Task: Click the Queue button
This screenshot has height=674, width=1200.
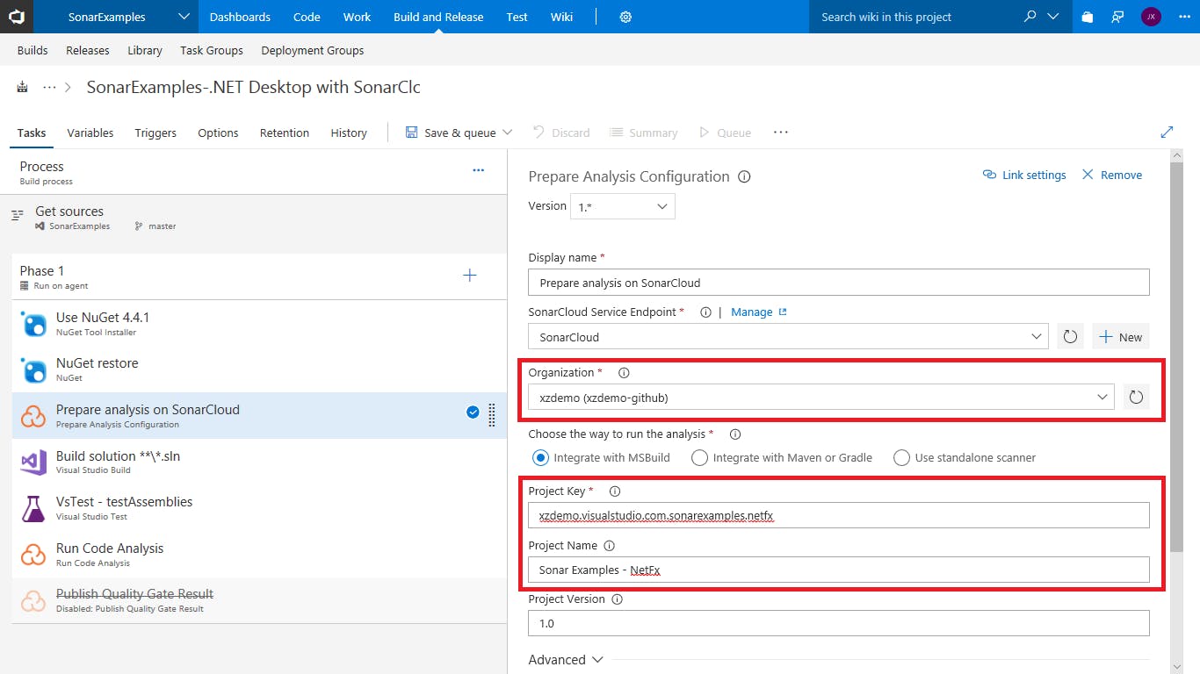Action: pos(725,133)
